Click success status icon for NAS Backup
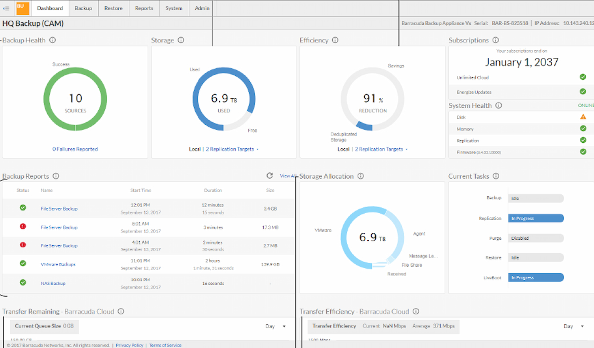This screenshot has width=594, height=348. [23, 282]
